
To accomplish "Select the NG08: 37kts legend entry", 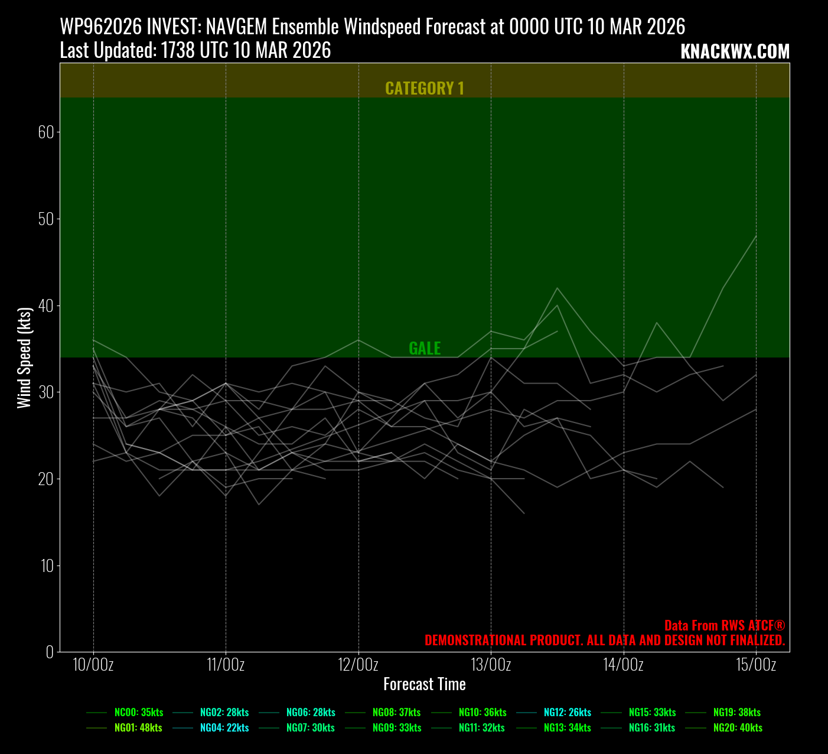I will (x=396, y=713).
